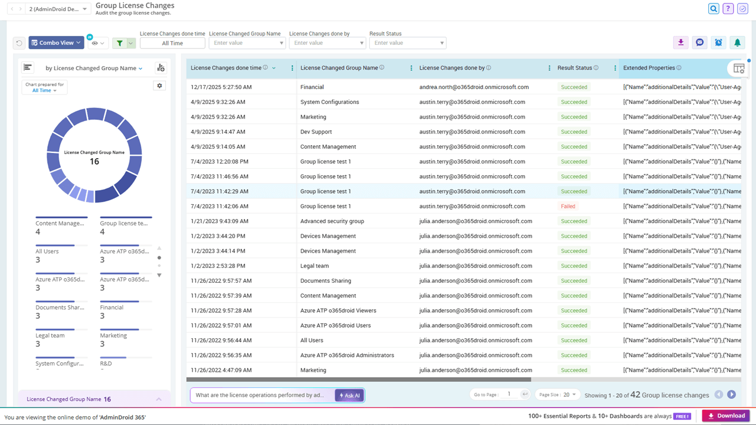Expand the Result Status filter dropdown

pyautogui.click(x=442, y=43)
